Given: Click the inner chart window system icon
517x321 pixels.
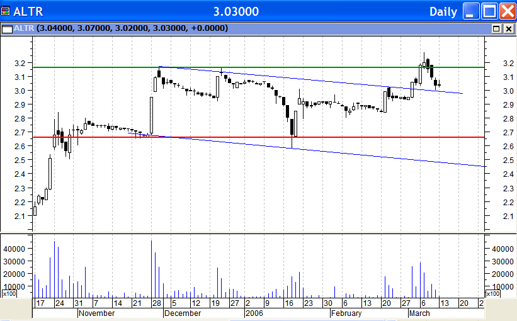Looking at the screenshot, I should coord(7,29).
